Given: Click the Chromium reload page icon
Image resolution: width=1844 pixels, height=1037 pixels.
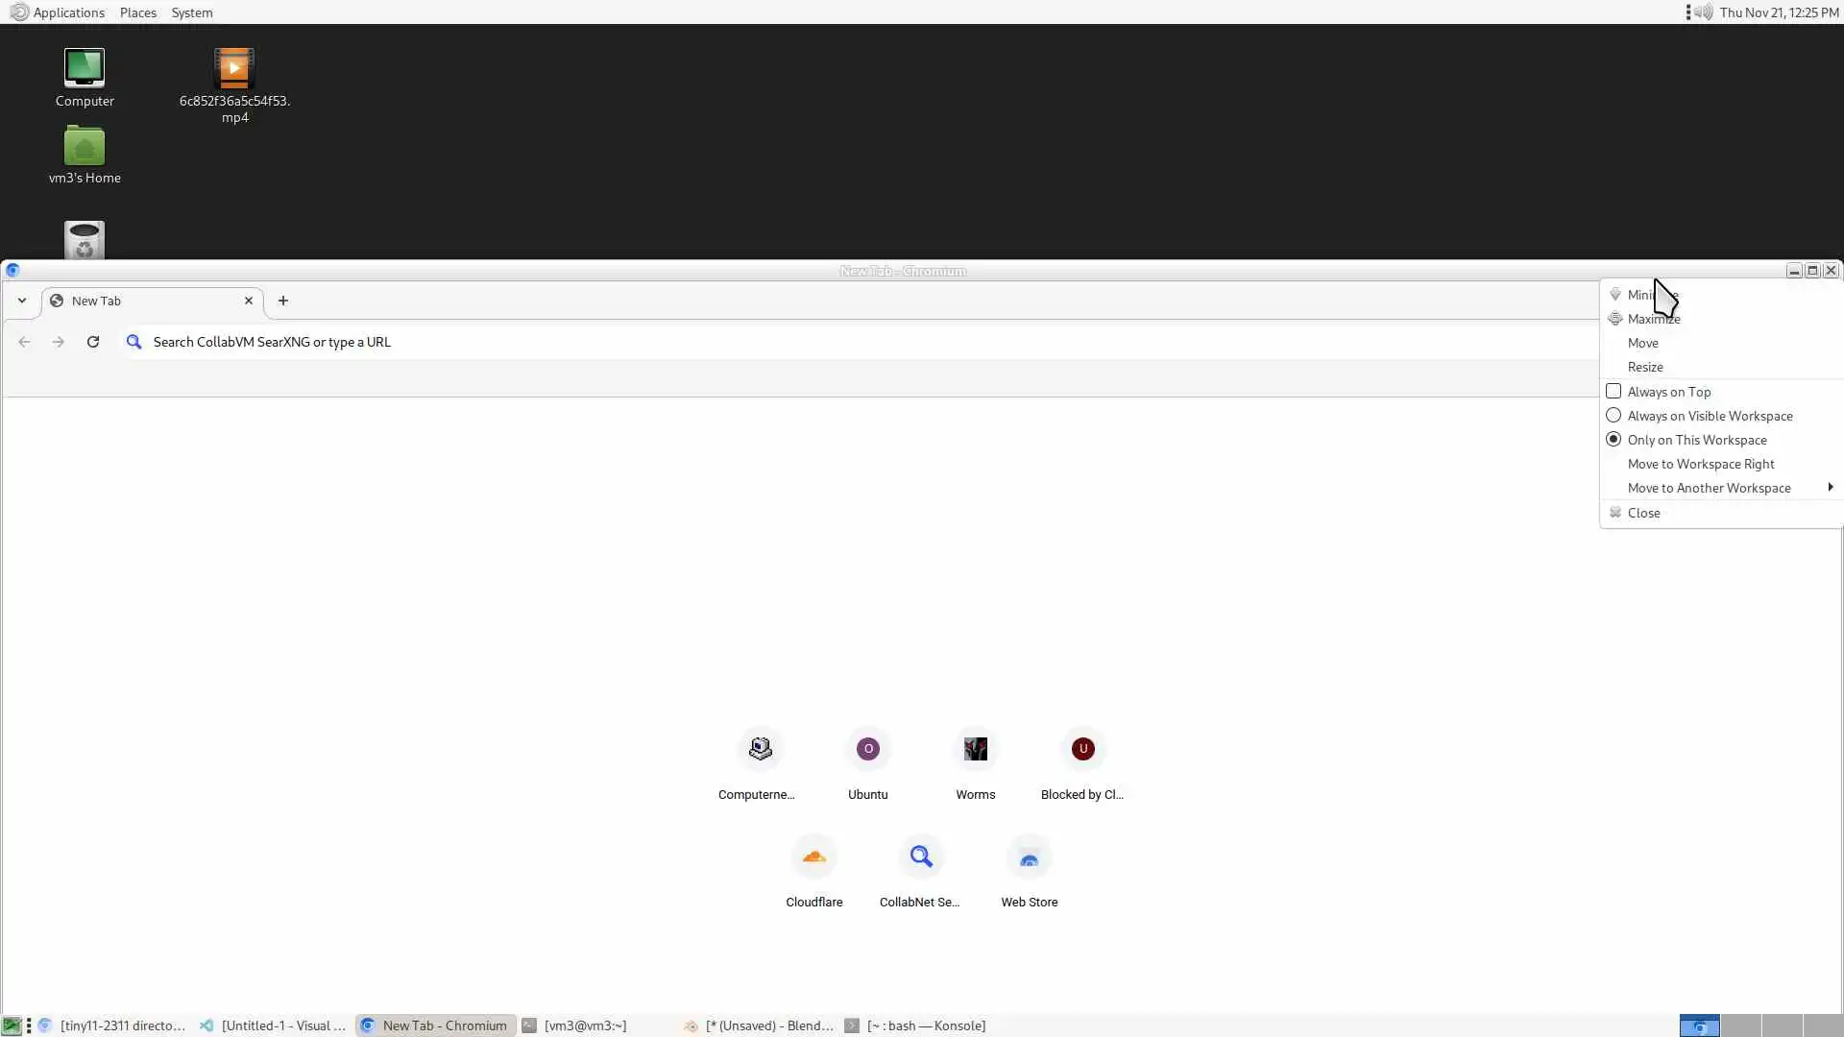Looking at the screenshot, I should point(93,342).
